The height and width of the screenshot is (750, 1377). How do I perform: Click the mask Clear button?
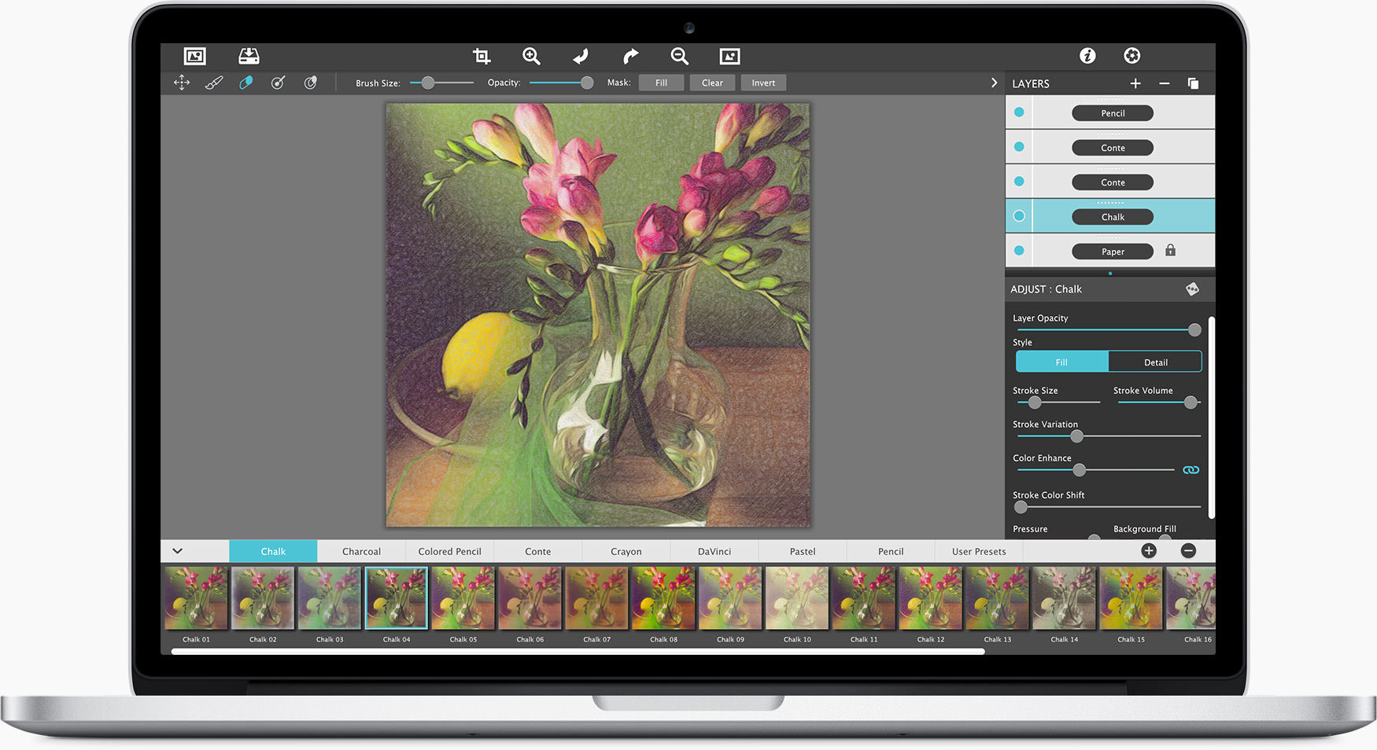point(712,83)
